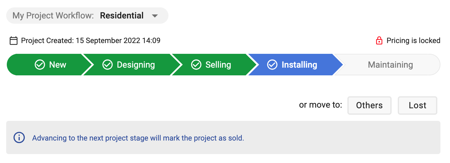Click the project sold info message
The height and width of the screenshot is (163, 450).
[138, 138]
